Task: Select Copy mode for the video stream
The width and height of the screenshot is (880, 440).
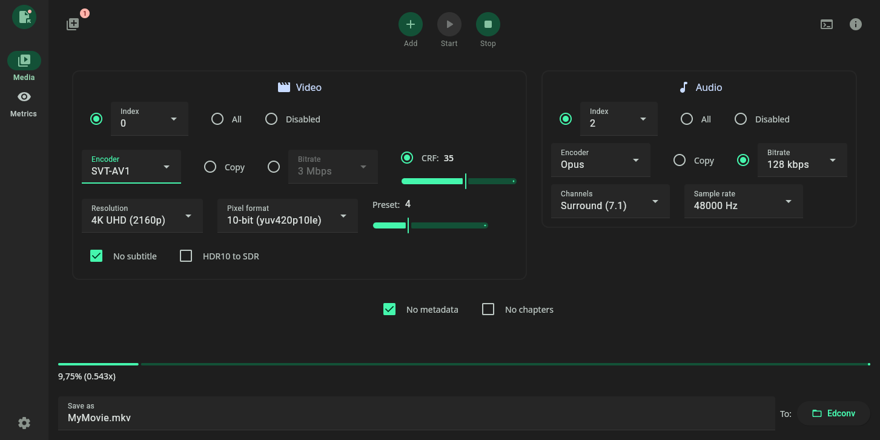Action: [210, 166]
